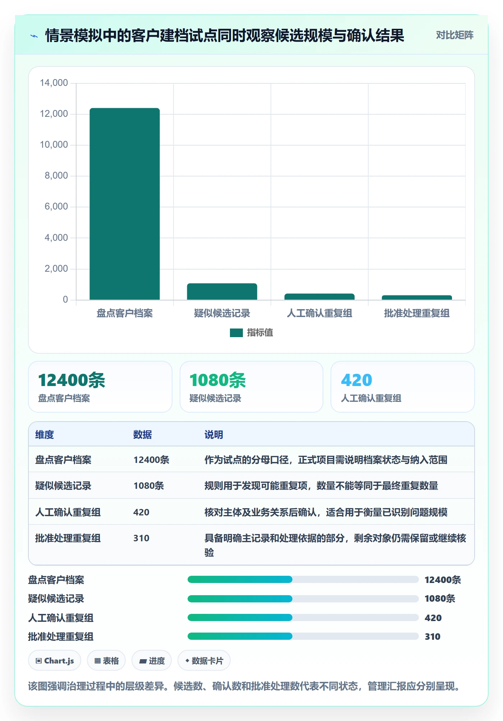Click the 420 value in the table

pyautogui.click(x=141, y=513)
